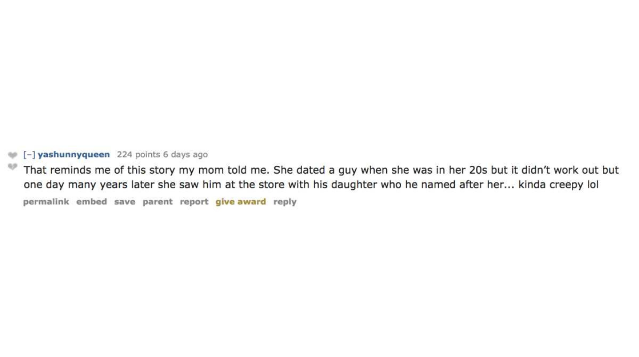639x357 pixels.
Task: Click the '6 days ago' timestamp
Action: 185,155
